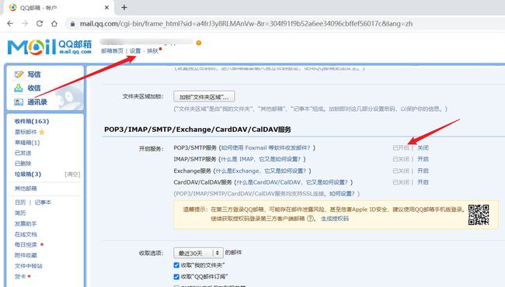Toggle 收取"QQ邮件订阅" checkbox
This screenshot has width=505, height=287.
tap(176, 276)
